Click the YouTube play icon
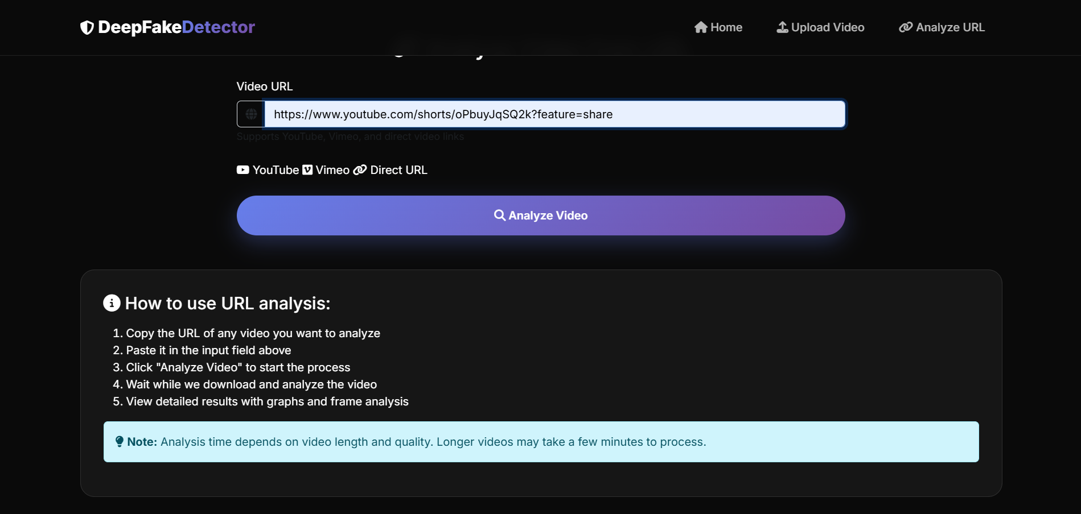 [x=243, y=170]
